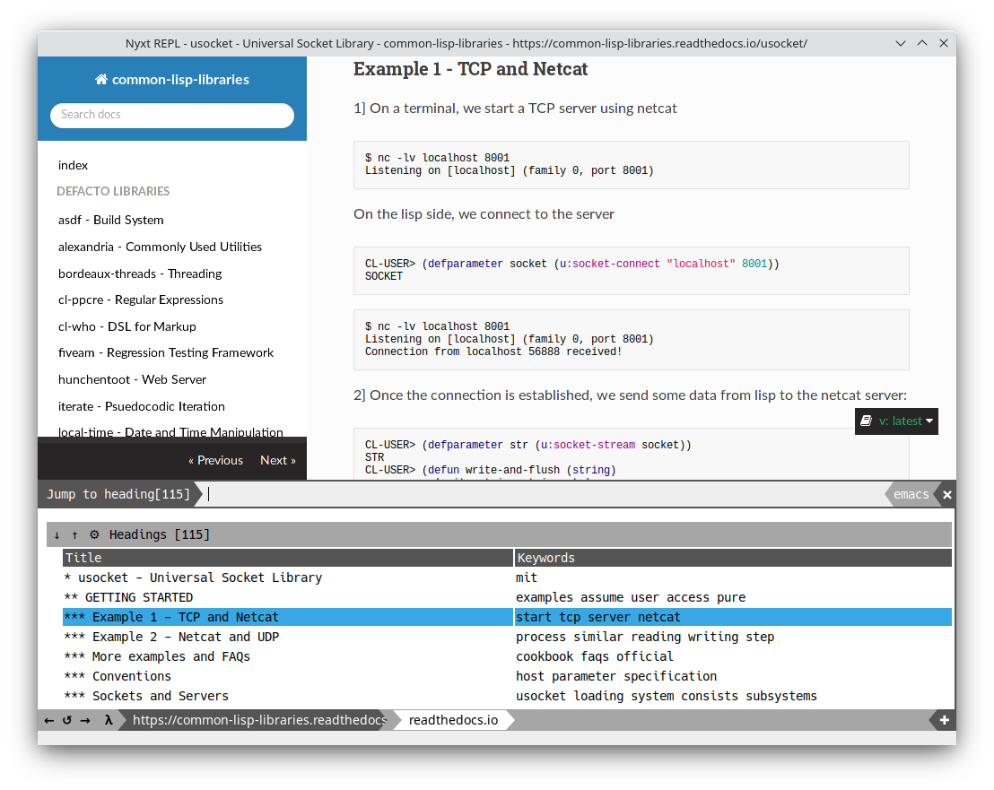Click the Search docs input field
994x790 pixels.
(171, 115)
